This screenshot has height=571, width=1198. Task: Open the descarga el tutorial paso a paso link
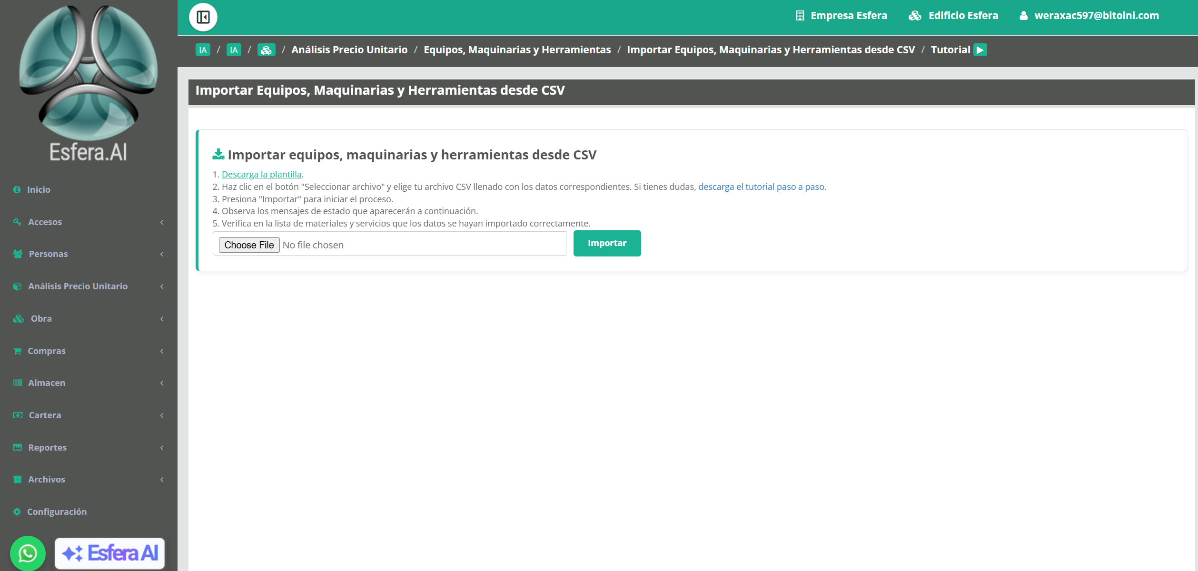point(761,187)
